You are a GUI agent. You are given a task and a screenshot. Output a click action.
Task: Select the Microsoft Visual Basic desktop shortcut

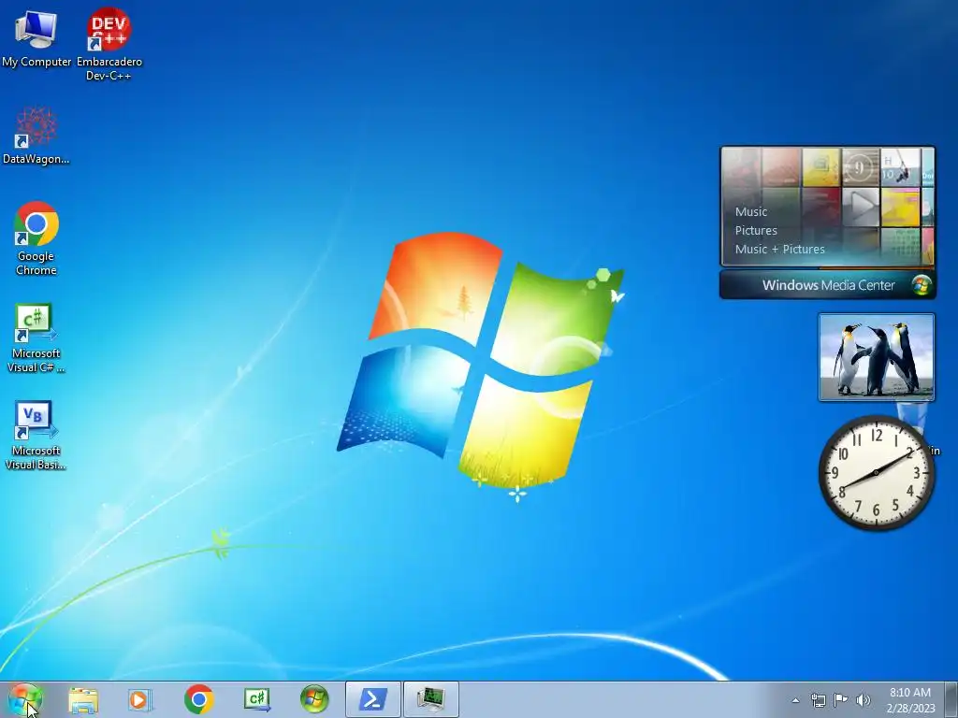pos(36,436)
